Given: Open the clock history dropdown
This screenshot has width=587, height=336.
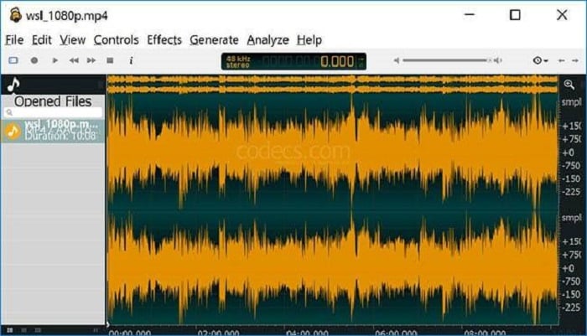Looking at the screenshot, I should [x=540, y=60].
